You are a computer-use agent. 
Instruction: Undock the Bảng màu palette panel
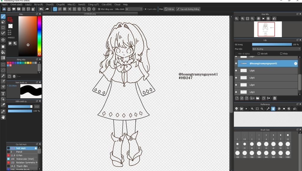point(37,59)
